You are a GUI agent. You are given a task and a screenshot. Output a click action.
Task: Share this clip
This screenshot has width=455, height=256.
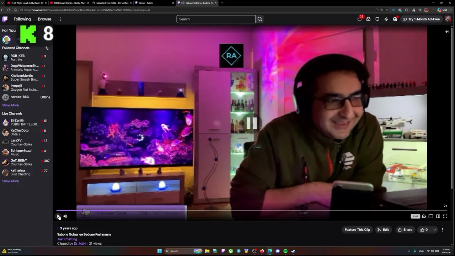[405, 230]
